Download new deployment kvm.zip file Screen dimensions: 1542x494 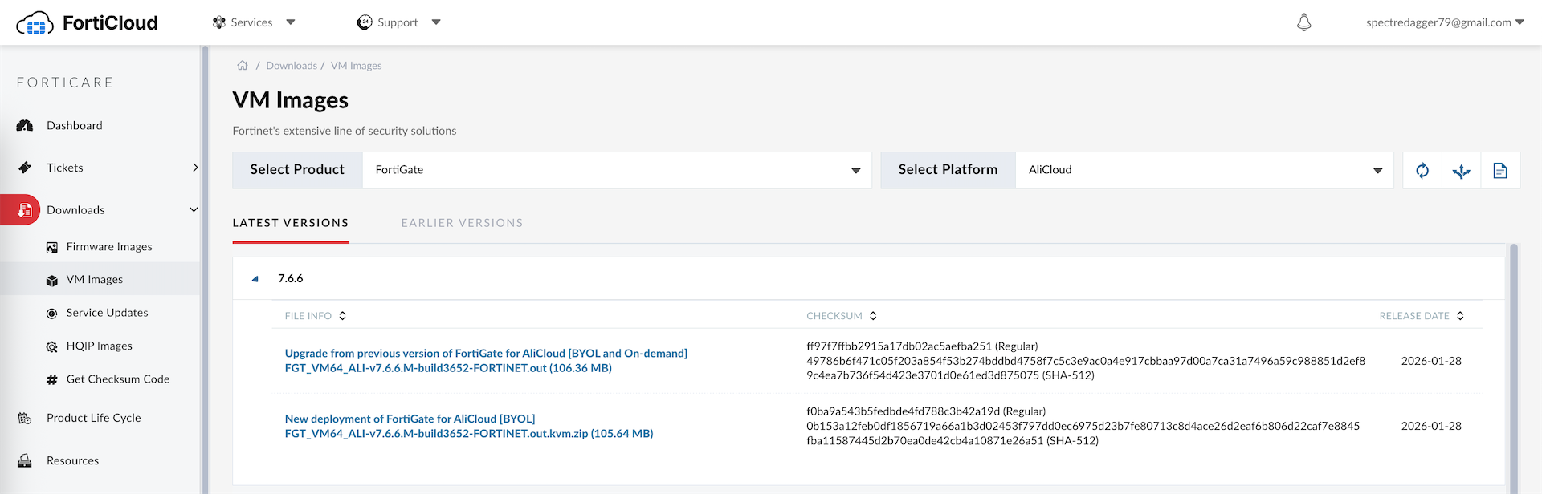[x=468, y=434]
